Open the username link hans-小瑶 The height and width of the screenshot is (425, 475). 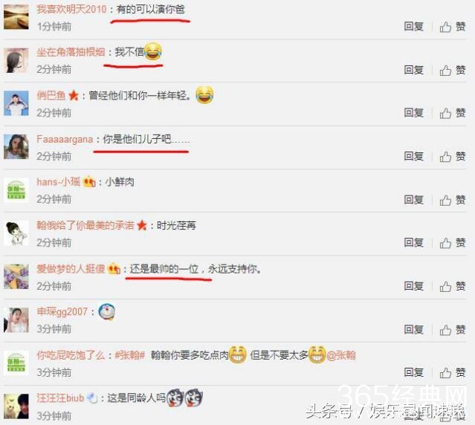[x=59, y=182]
